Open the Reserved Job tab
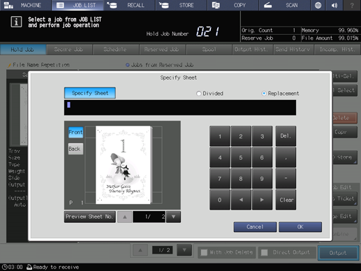This screenshot has width=361, height=271. coord(162,50)
